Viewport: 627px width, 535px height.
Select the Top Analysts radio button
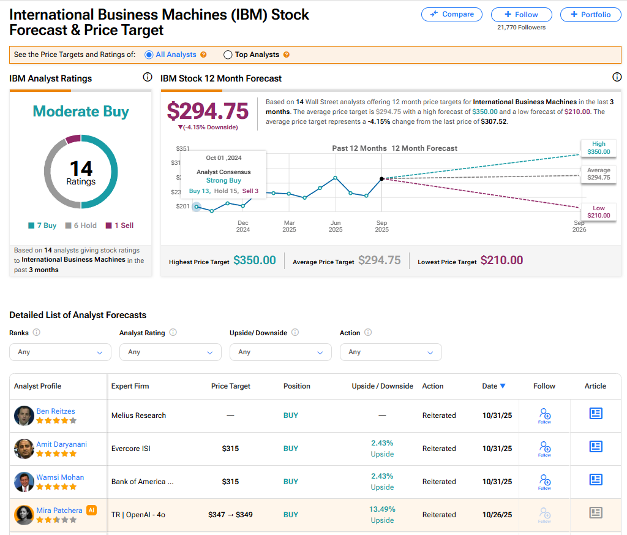click(228, 55)
